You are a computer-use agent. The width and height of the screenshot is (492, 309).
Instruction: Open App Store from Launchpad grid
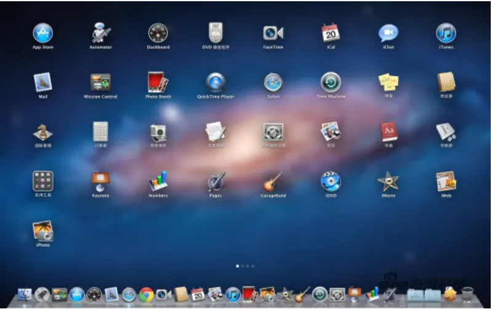point(43,33)
